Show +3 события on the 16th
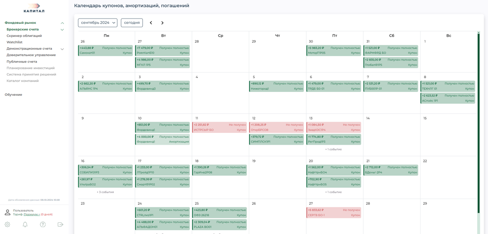 (x=105, y=192)
